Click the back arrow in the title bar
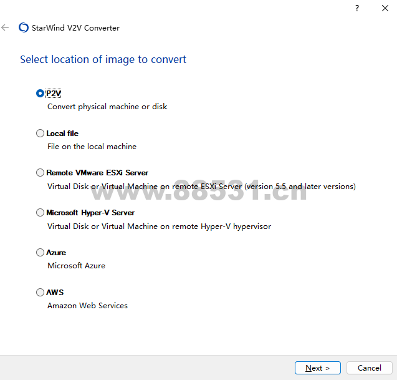The height and width of the screenshot is (380, 397). click(6, 27)
